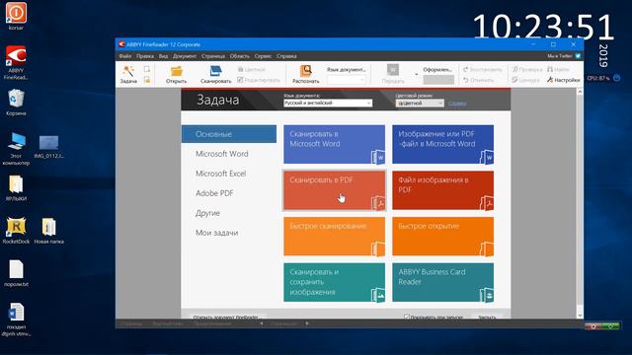Open the Страница menu
The width and height of the screenshot is (632, 355).
tap(213, 56)
